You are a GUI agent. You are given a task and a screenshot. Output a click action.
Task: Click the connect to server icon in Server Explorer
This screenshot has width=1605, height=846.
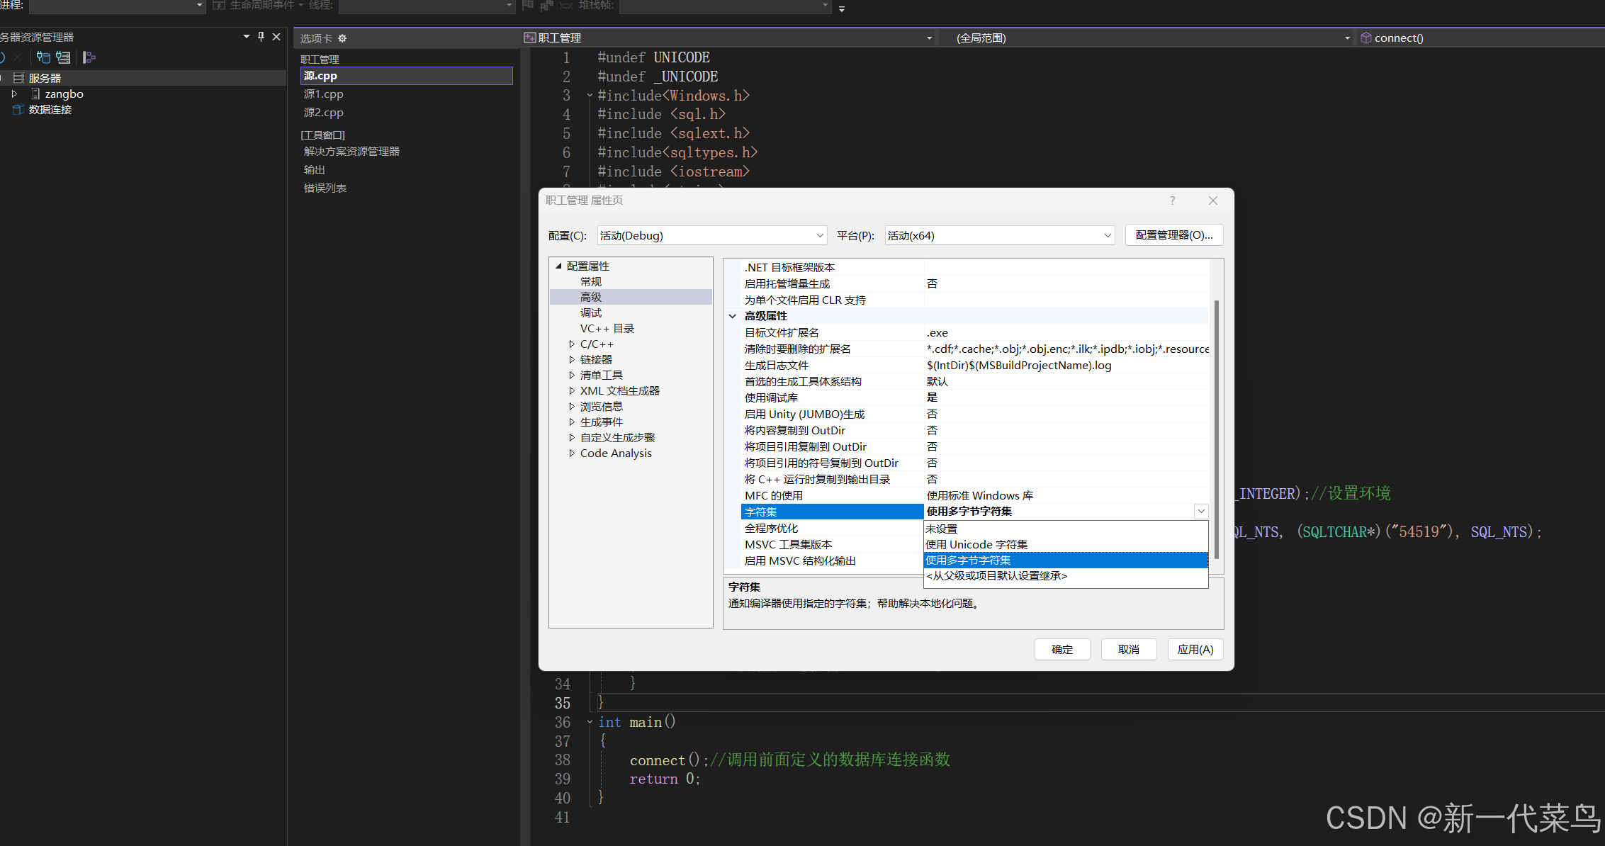62,57
